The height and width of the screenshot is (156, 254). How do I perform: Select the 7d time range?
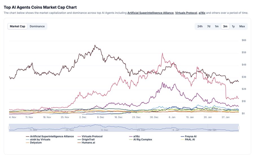209,26
